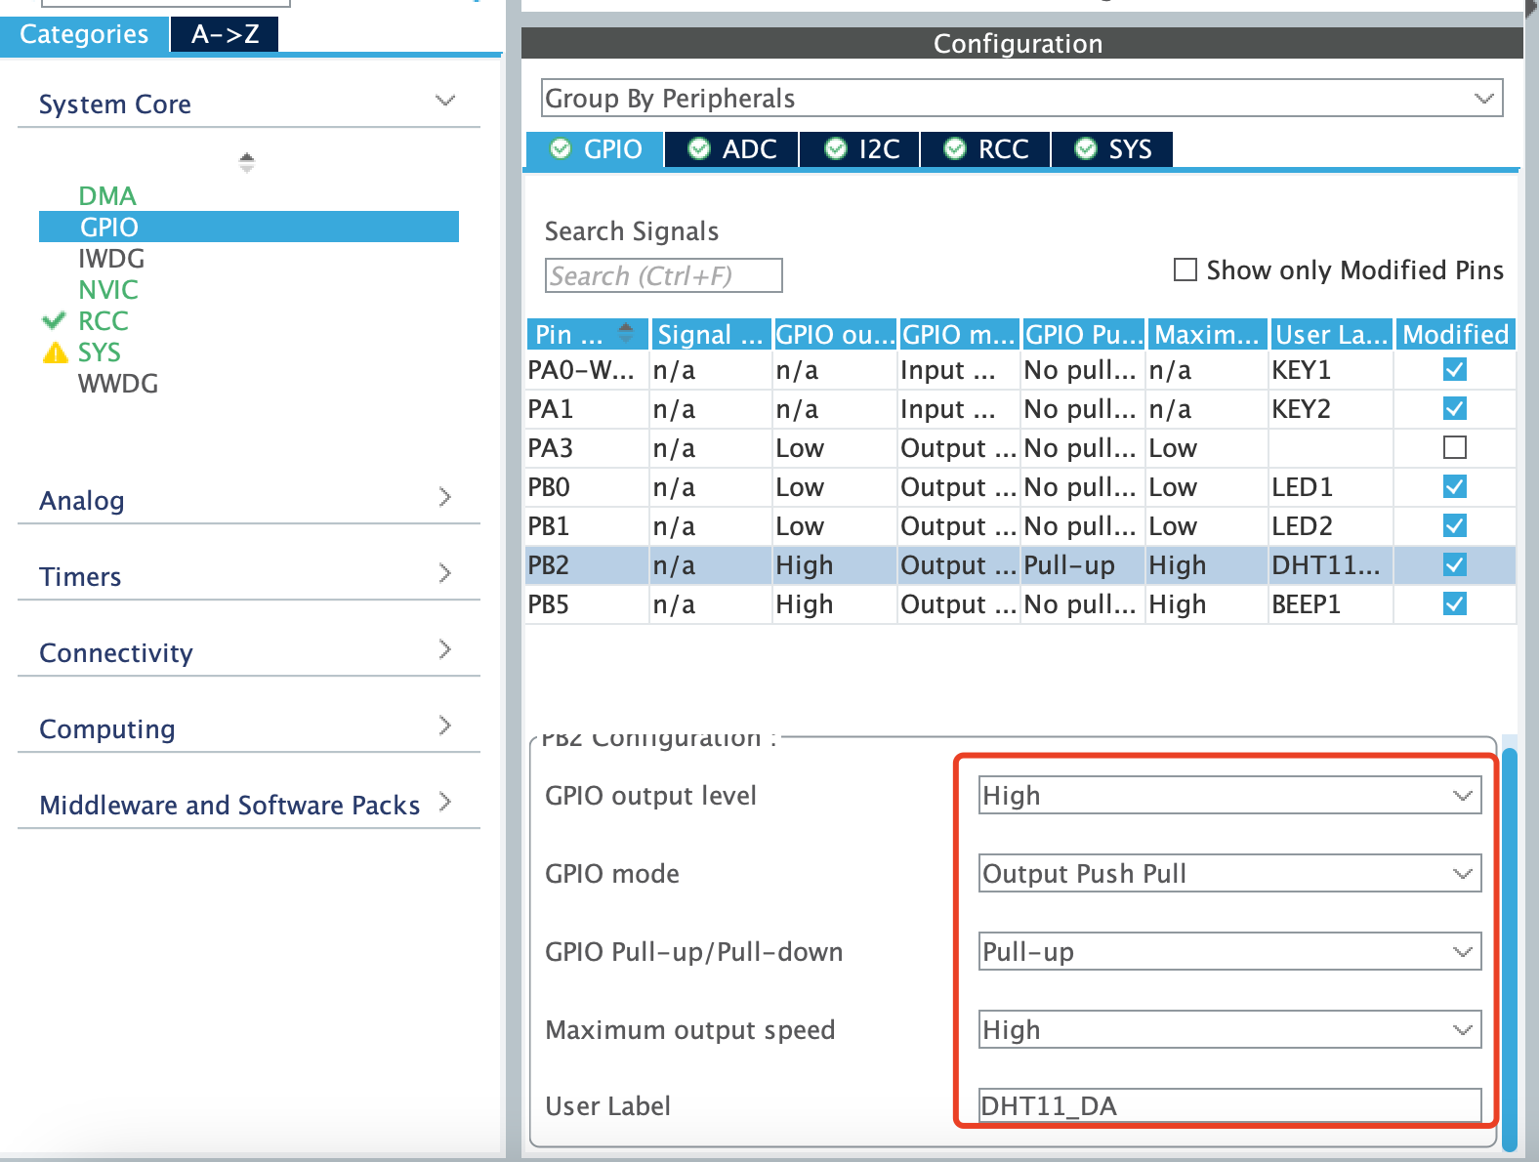Click the sort arrow in Pin column header

click(626, 332)
